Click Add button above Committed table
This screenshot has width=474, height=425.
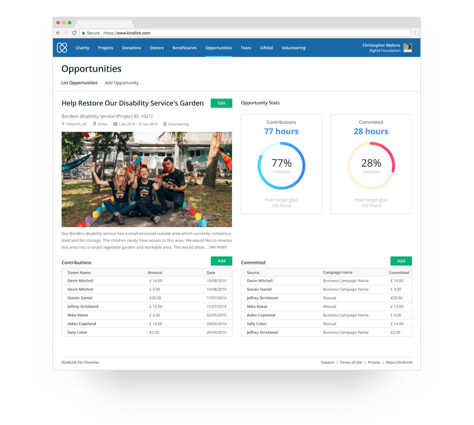401,261
